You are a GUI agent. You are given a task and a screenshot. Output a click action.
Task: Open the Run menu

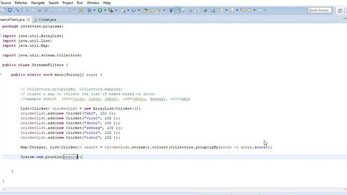click(80, 3)
